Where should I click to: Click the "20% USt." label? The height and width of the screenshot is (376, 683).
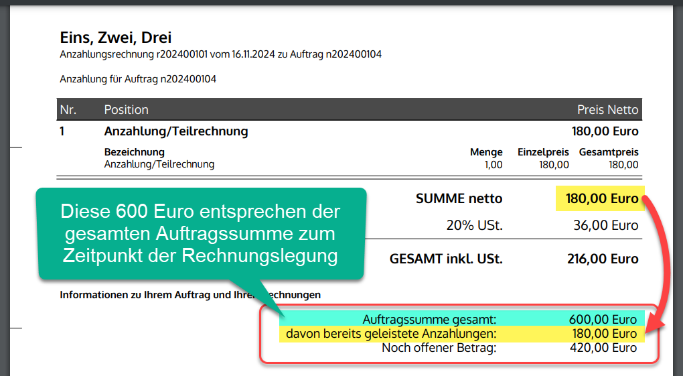(474, 225)
